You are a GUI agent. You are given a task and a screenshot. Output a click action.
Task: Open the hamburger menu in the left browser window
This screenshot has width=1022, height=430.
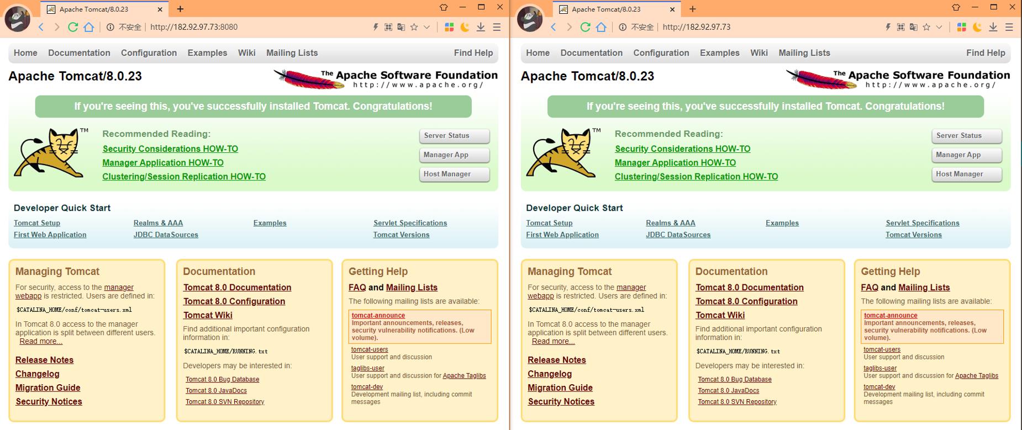[x=497, y=27]
